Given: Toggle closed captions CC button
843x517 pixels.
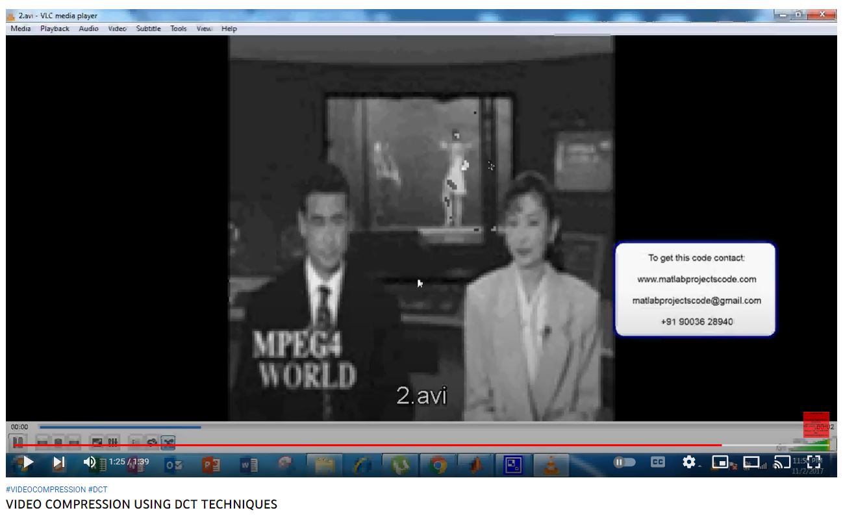Looking at the screenshot, I should pyautogui.click(x=658, y=462).
